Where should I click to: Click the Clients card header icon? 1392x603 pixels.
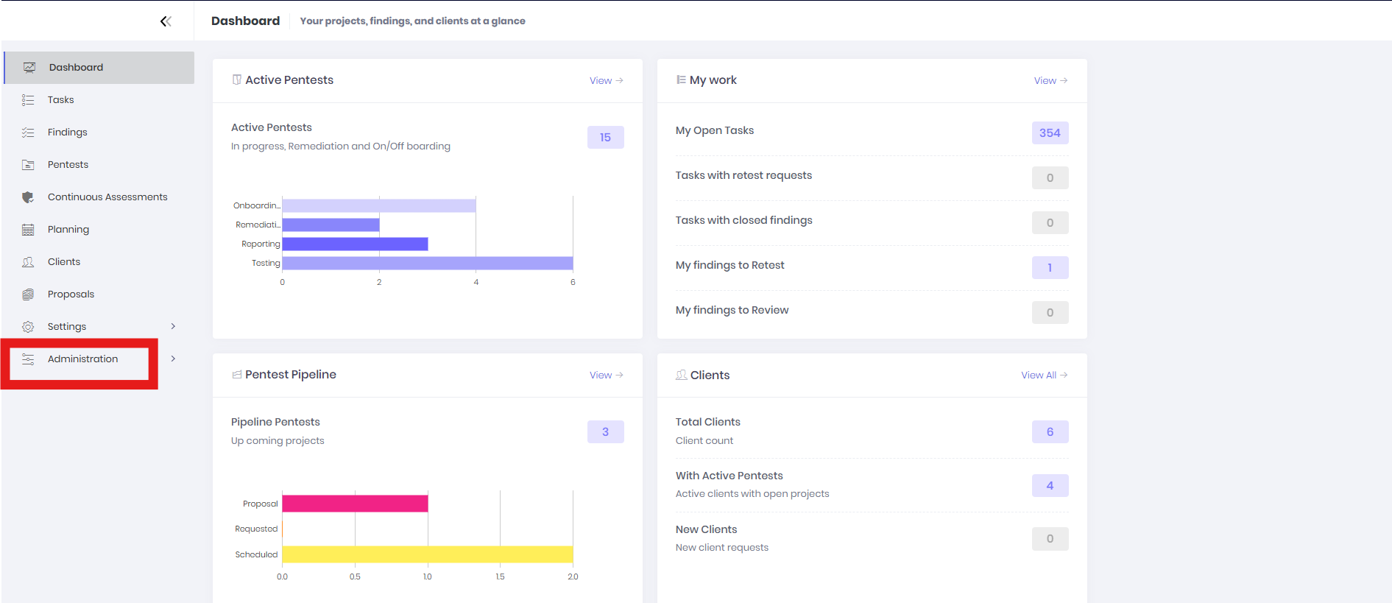(682, 375)
